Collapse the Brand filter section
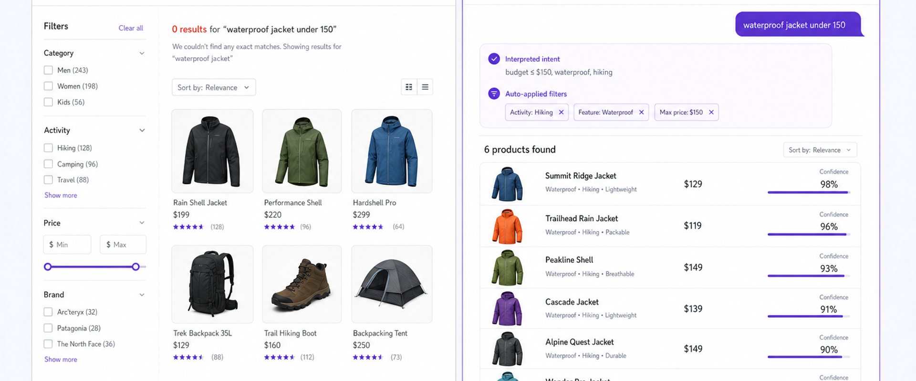The width and height of the screenshot is (916, 381). (142, 295)
